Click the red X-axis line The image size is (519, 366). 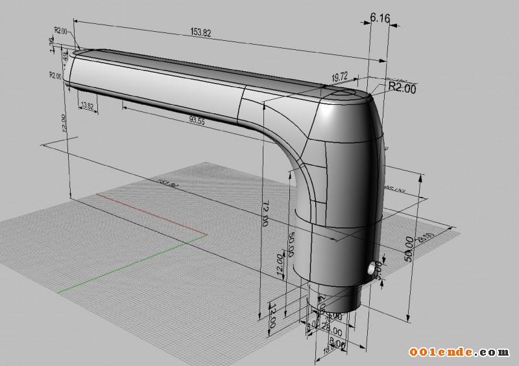149,212
